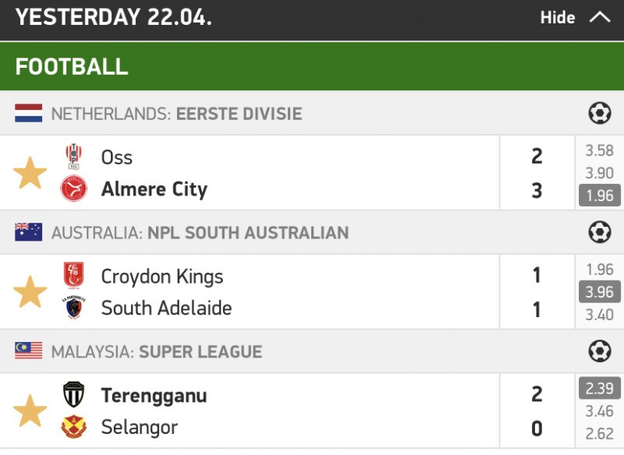
Task: Select the highlighted 1.96 Almere City odds
Action: click(x=599, y=196)
